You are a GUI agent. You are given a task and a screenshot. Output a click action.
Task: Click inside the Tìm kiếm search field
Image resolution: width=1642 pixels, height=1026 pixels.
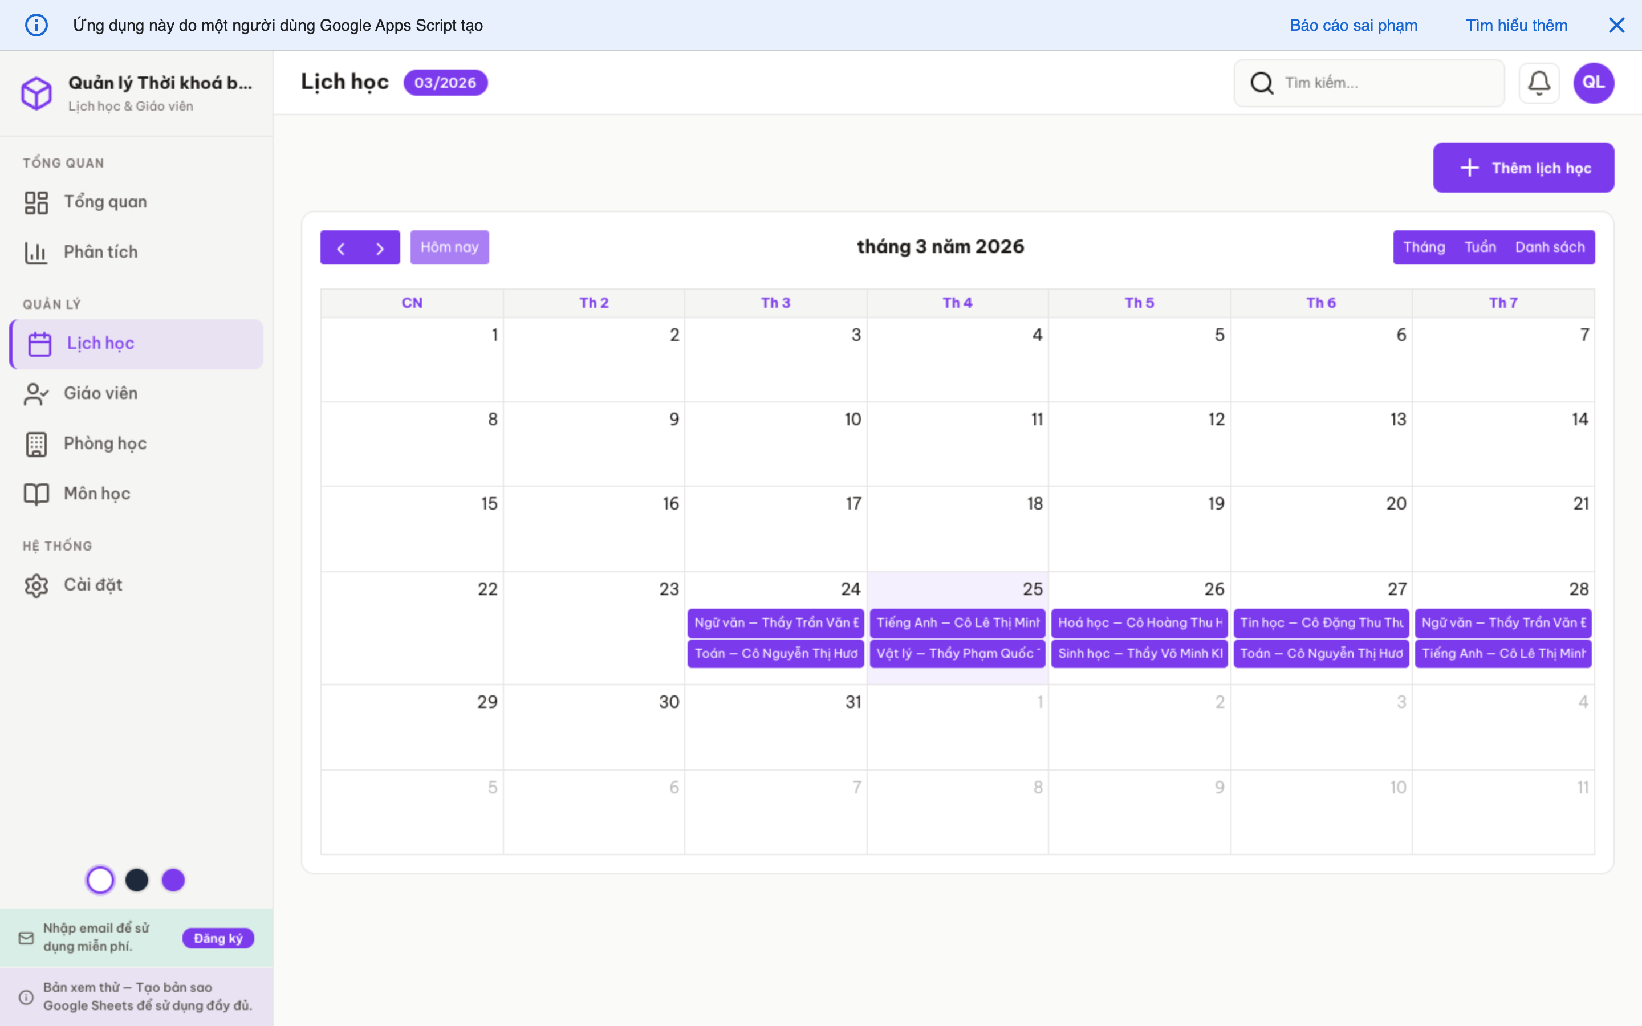(x=1384, y=82)
